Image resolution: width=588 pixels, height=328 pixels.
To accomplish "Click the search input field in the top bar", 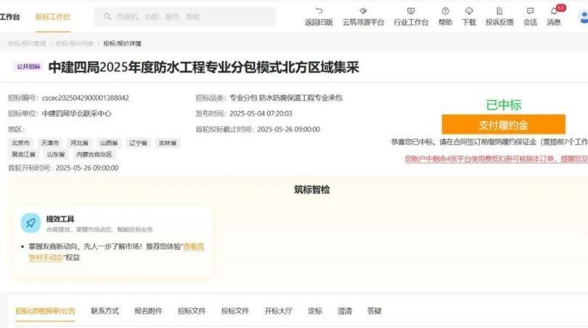I will pos(185,17).
